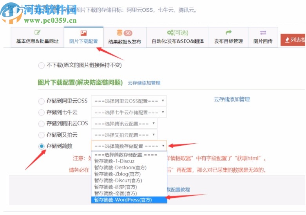
Task: Expand the 选择又拍云配置 dropdown
Action: pos(124,135)
